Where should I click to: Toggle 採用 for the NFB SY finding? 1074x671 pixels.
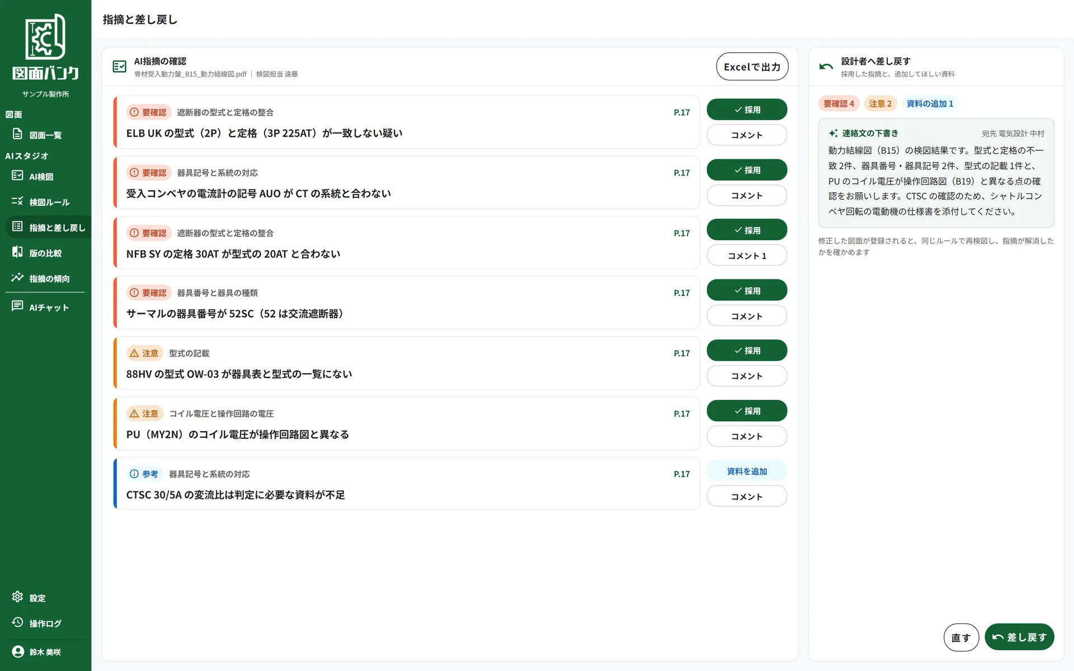[x=747, y=230]
